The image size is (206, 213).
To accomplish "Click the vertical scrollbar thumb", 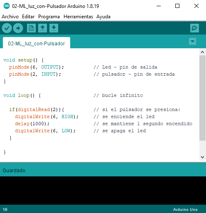I will [x=202, y=98].
